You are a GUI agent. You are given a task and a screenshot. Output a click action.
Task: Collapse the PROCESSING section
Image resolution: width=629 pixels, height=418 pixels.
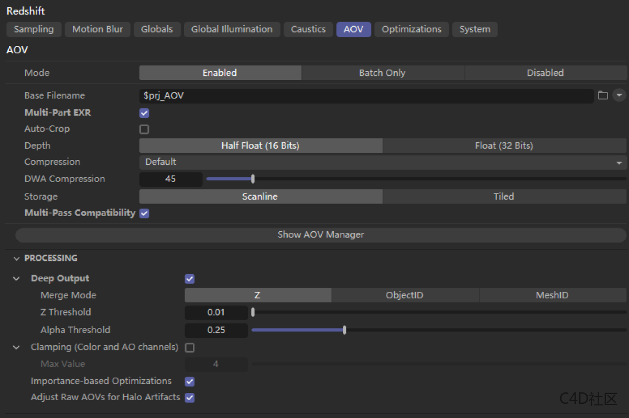17,258
